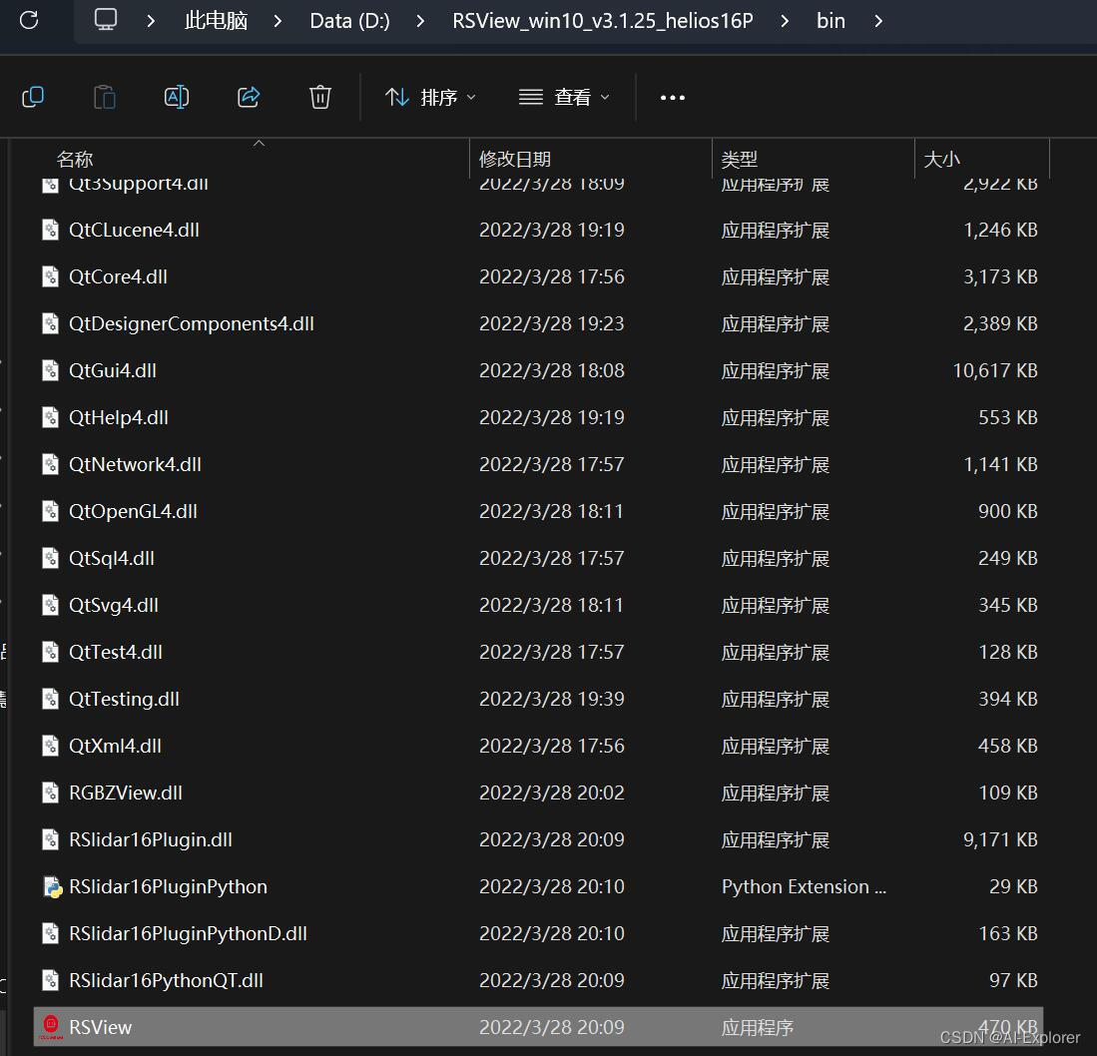Click the RSView application icon
This screenshot has width=1097, height=1056.
pos(51,1027)
